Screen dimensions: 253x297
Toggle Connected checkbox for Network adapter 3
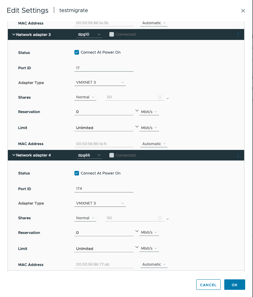112,34
